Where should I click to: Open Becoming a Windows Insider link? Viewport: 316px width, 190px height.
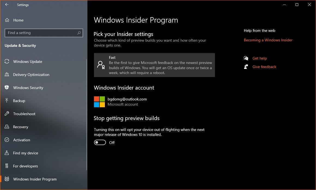point(268,40)
